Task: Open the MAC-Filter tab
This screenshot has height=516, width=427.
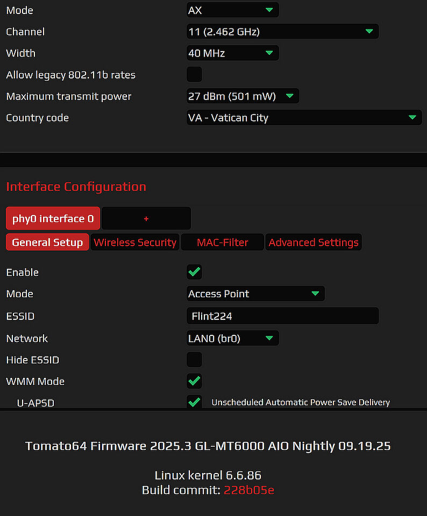Action: pyautogui.click(x=223, y=242)
